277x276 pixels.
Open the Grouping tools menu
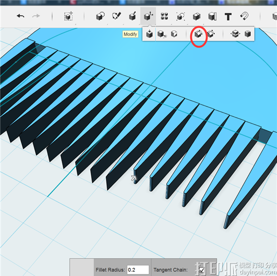[x=180, y=17]
